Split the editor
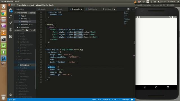The height and width of the screenshot is (101, 180). [x=128, y=9]
